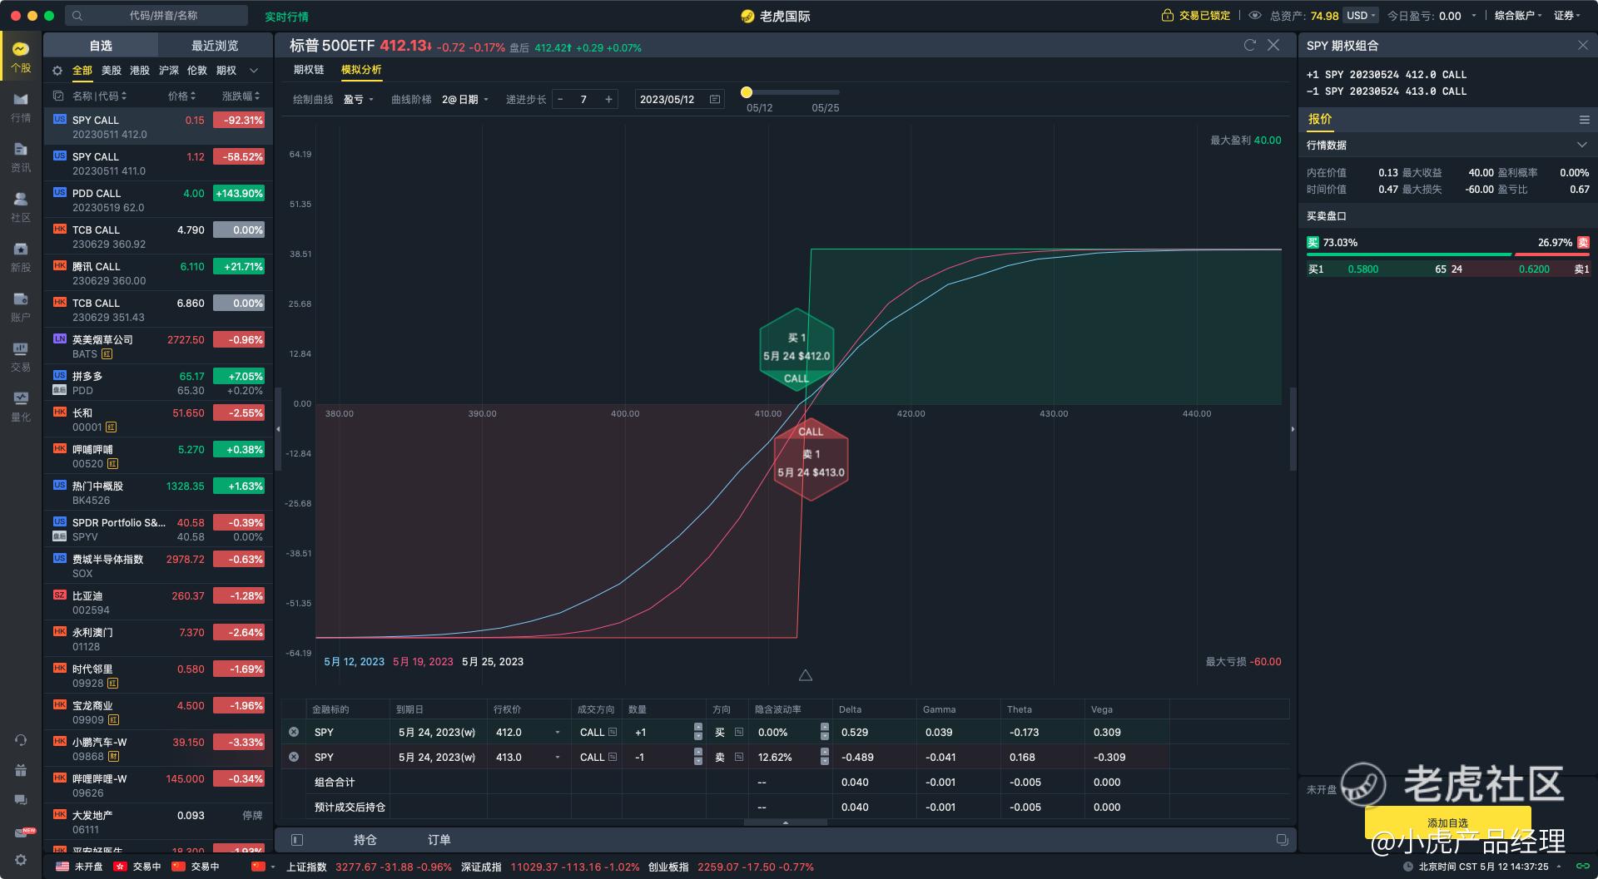Open the 持仓 tab at bottom

365,840
